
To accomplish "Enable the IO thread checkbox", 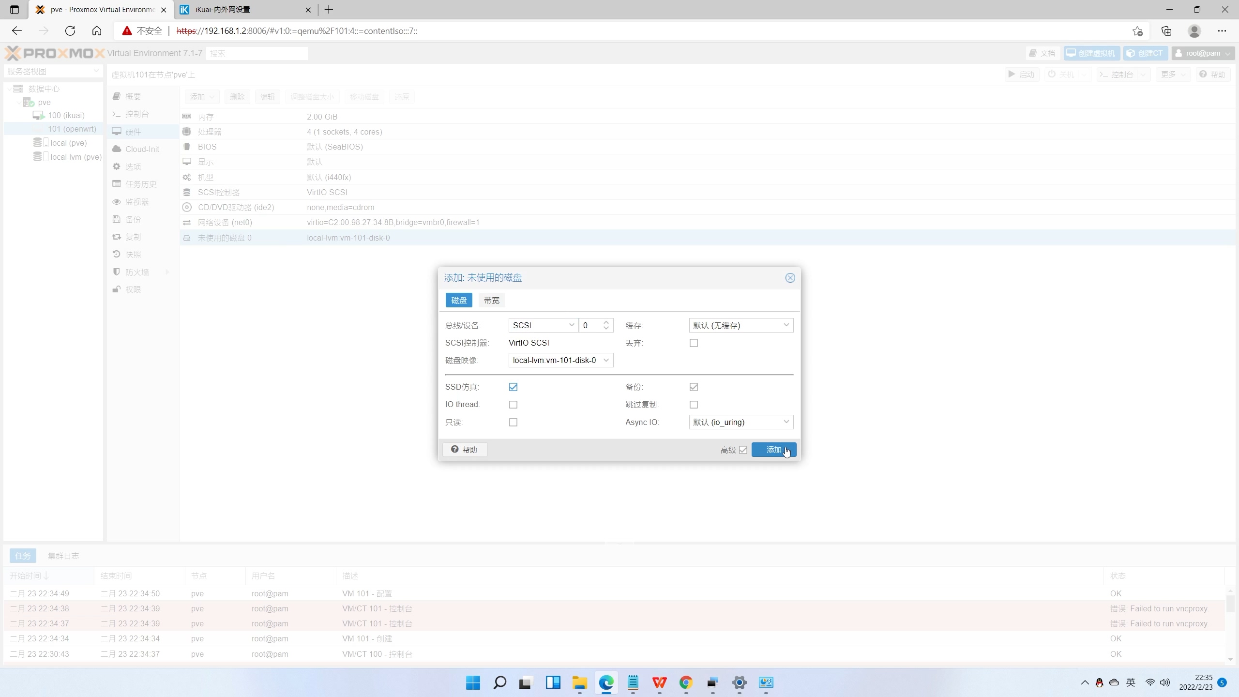I will 513,404.
